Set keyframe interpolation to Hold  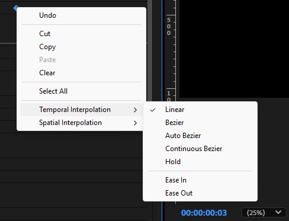tap(200, 162)
